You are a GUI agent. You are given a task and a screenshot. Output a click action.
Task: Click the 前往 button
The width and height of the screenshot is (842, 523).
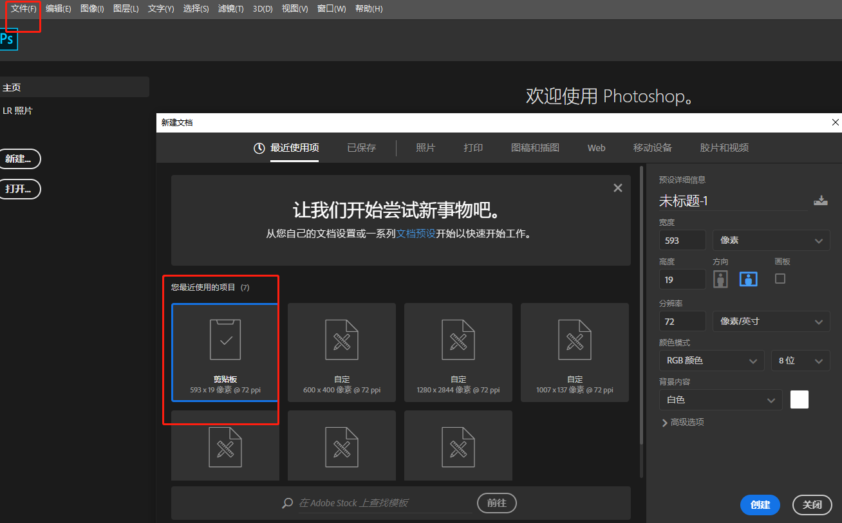pyautogui.click(x=497, y=503)
